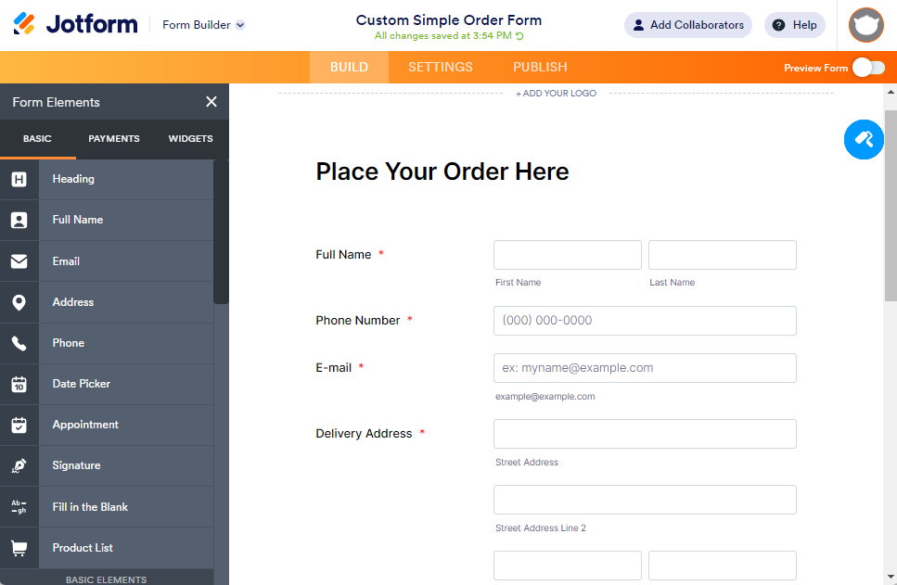Click the Heading element icon
This screenshot has width=897, height=585.
pyautogui.click(x=19, y=180)
